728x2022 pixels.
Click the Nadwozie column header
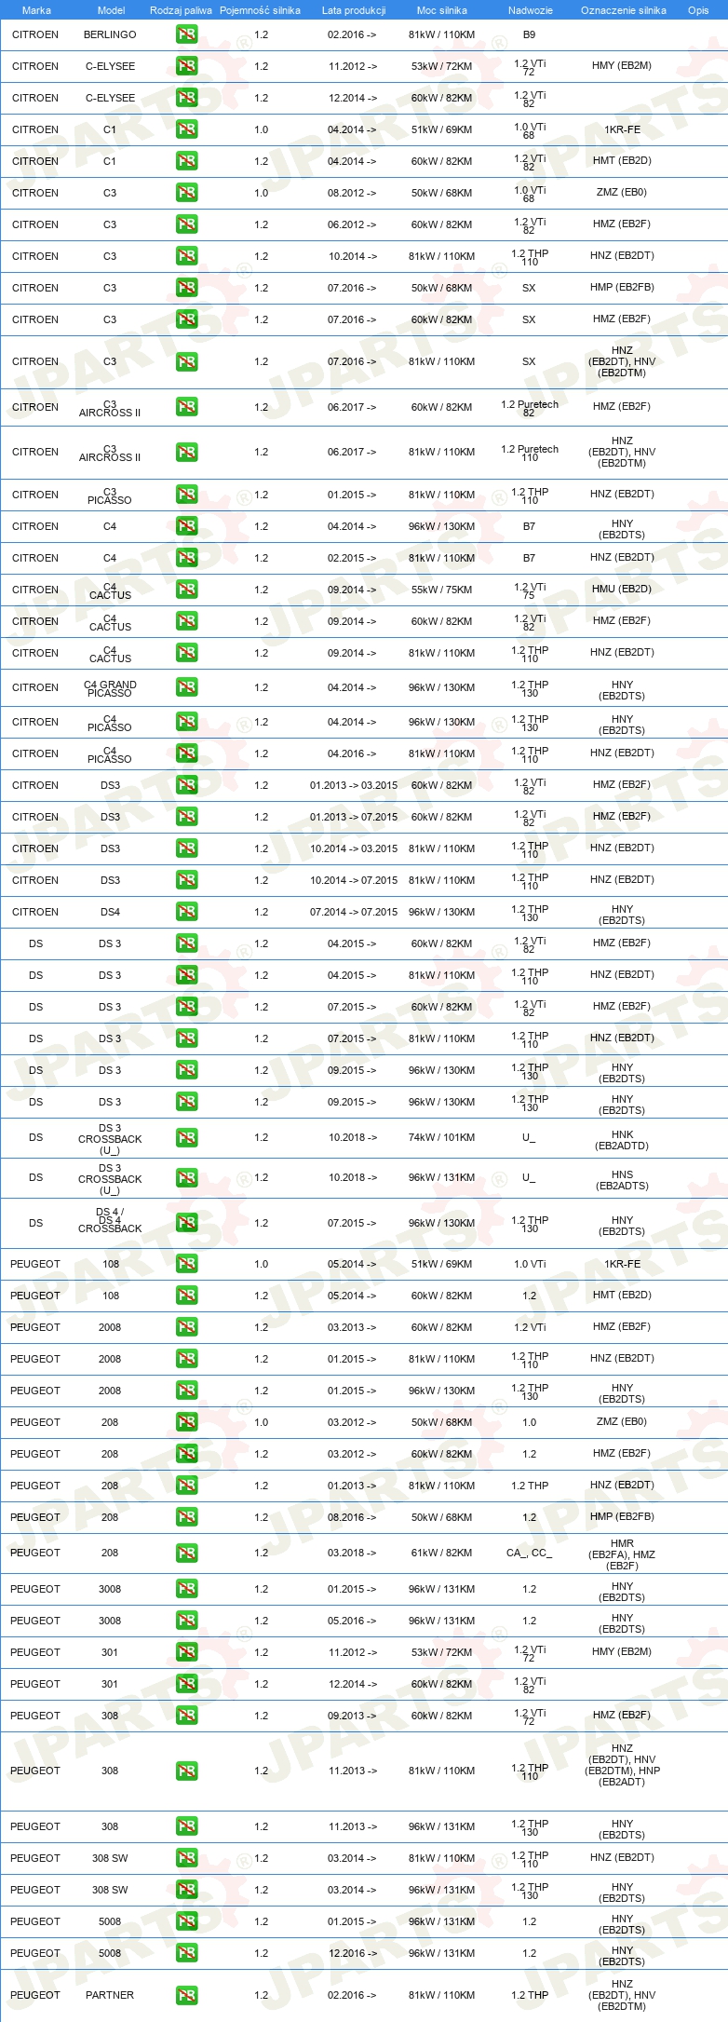tap(531, 10)
